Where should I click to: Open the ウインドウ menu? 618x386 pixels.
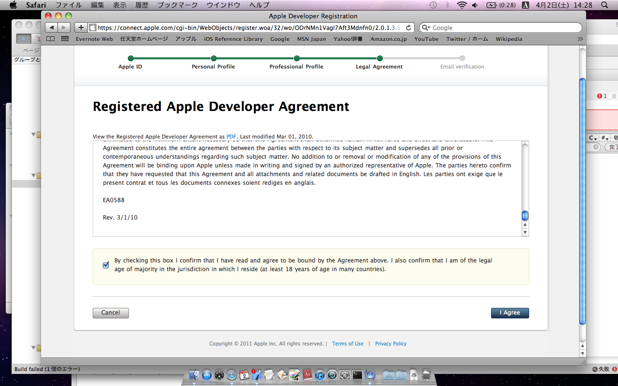click(x=224, y=5)
